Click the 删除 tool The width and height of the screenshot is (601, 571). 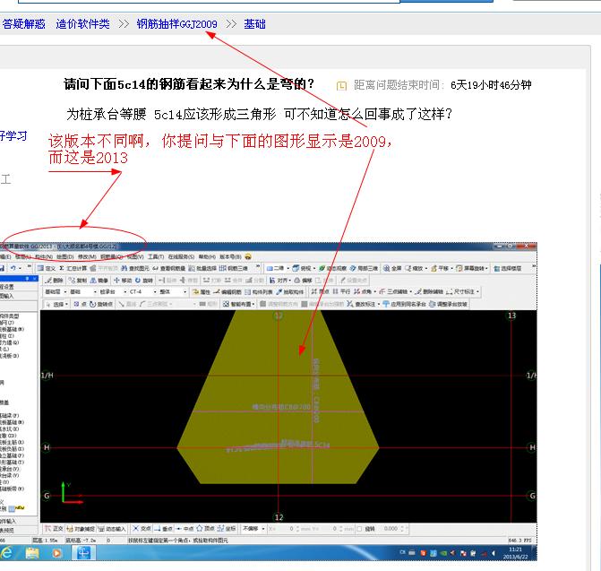[x=54, y=281]
